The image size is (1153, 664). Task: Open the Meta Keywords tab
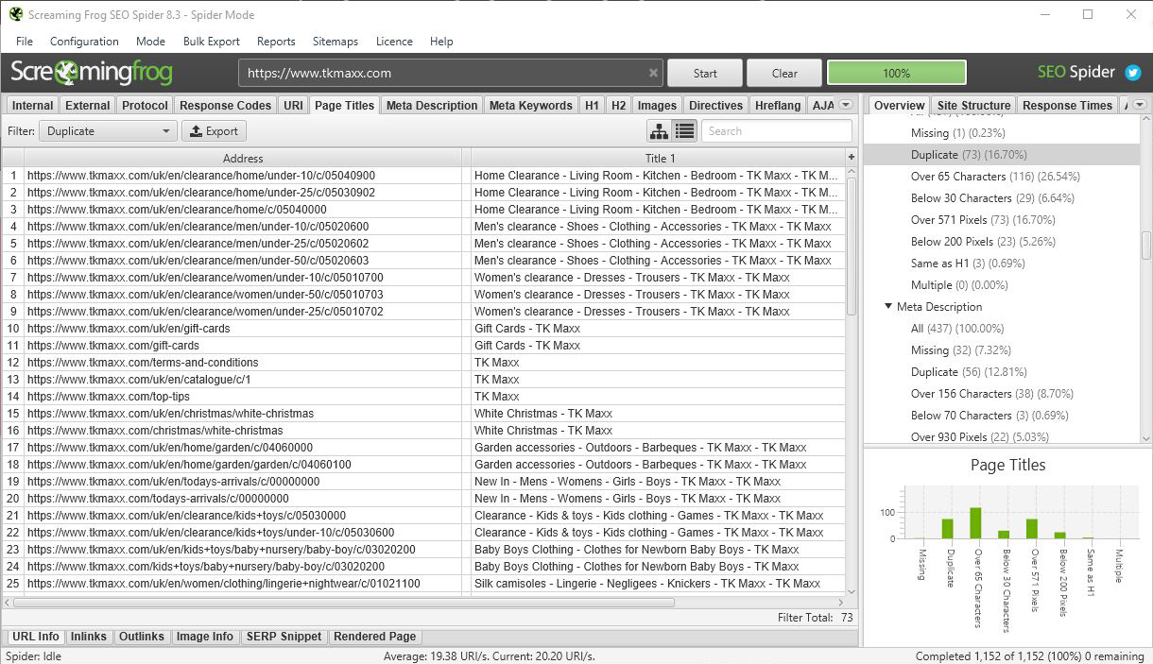point(530,105)
